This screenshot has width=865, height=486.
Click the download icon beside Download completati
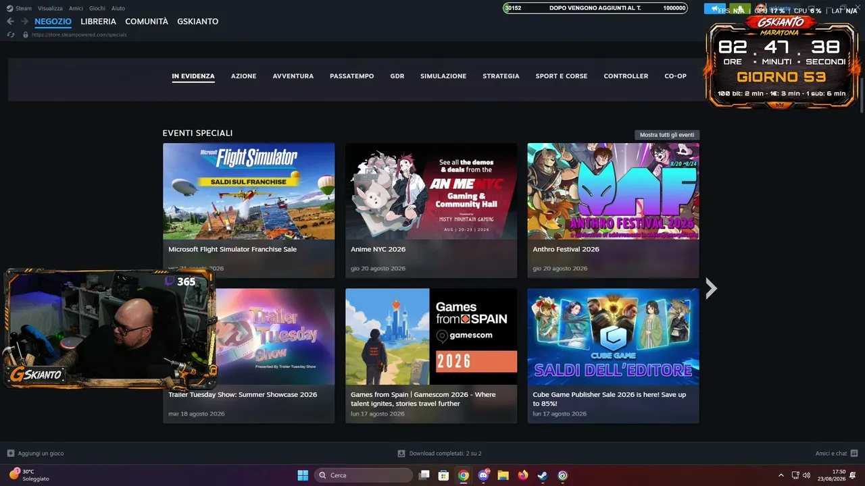point(401,454)
